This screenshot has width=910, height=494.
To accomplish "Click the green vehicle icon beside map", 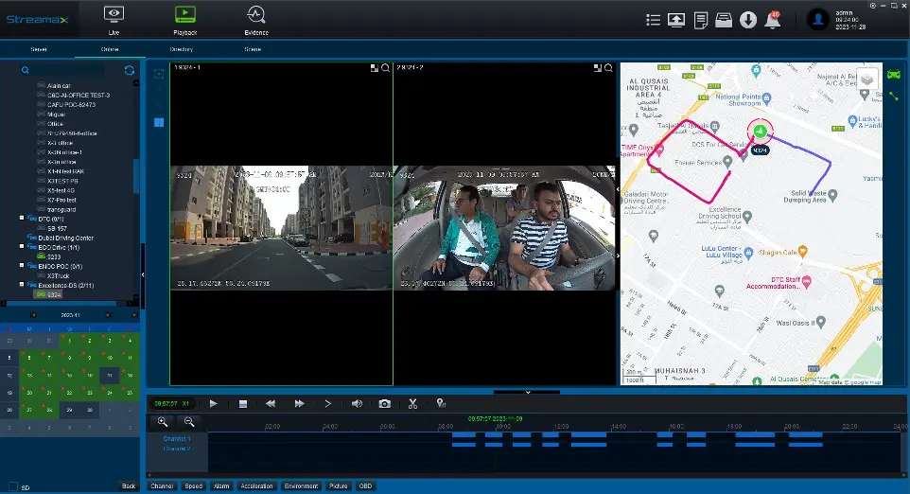I will point(894,75).
